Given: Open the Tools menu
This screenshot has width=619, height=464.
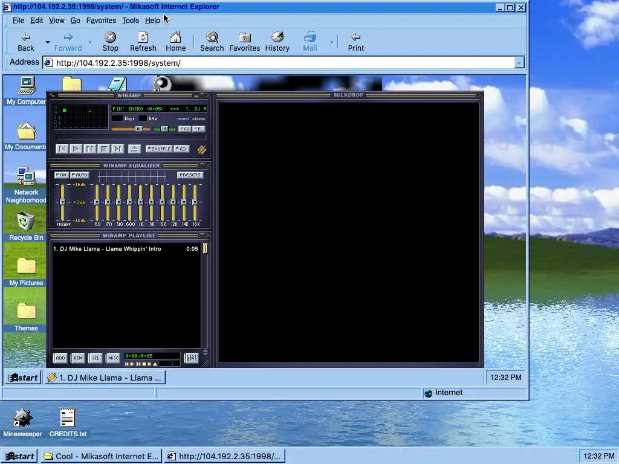Looking at the screenshot, I should tap(131, 21).
